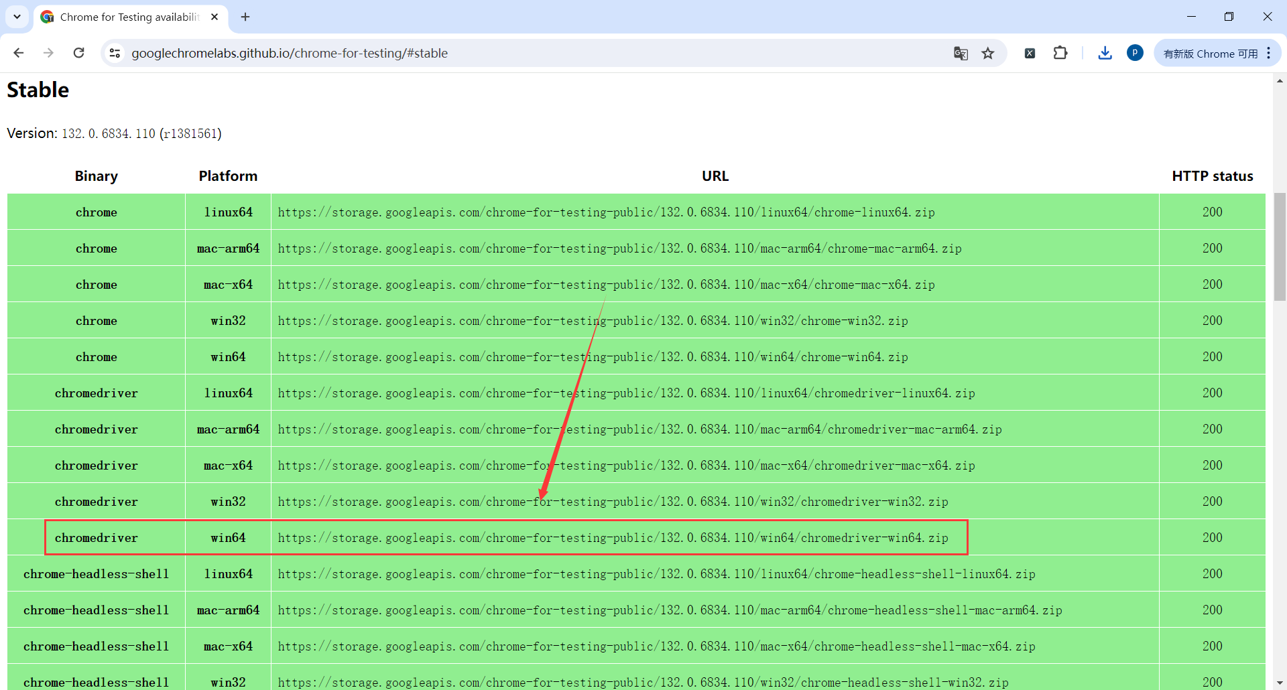This screenshot has height=690, width=1287.
Task: Select the chrome-mac-x64.zip URL
Action: [x=607, y=285]
